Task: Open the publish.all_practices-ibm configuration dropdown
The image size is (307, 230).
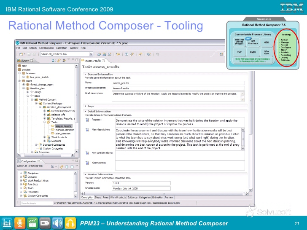Action: (x=91, y=54)
